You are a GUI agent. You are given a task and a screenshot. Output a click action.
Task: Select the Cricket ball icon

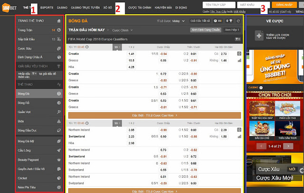point(59,178)
